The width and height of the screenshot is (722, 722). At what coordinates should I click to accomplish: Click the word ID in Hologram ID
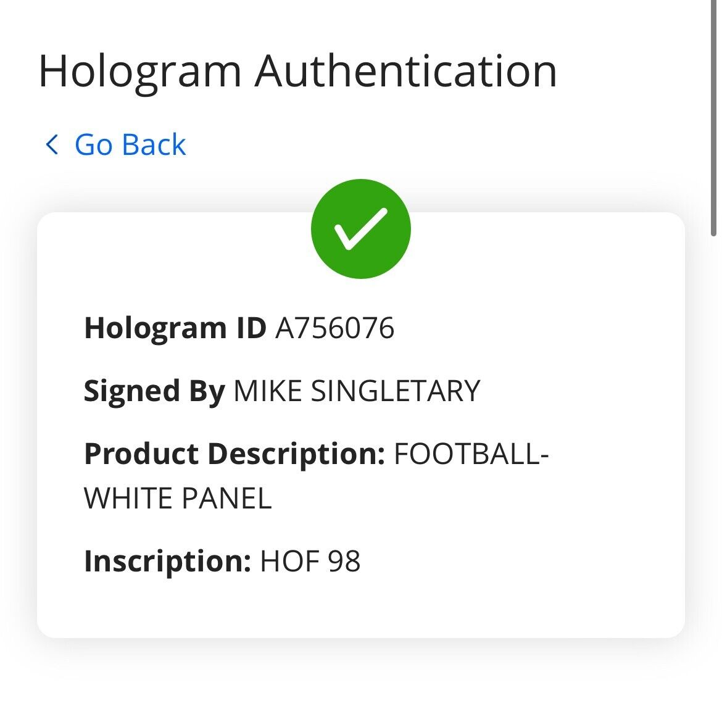251,328
